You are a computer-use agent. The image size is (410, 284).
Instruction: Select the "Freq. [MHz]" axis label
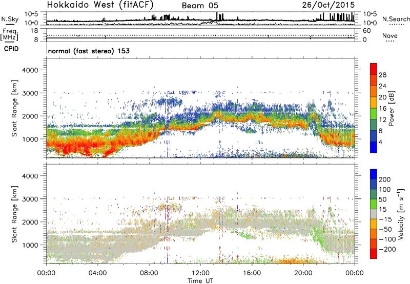(x=10, y=34)
